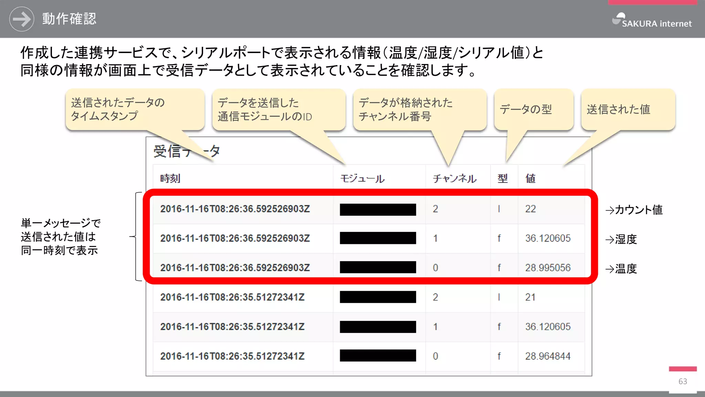Screen dimensions: 705x397
Task: Click the →湿度 label
Action: 621,239
